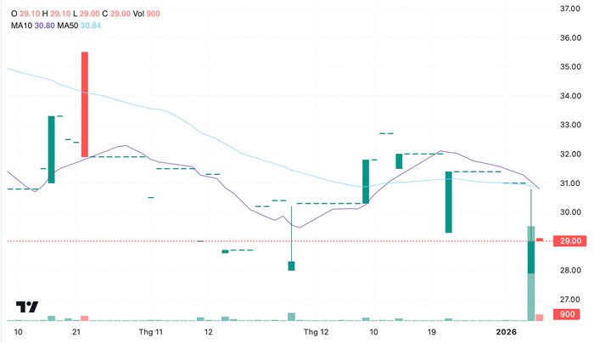Select the Thg 12 date label
Image resolution: width=594 pixels, height=343 pixels.
pos(316,332)
